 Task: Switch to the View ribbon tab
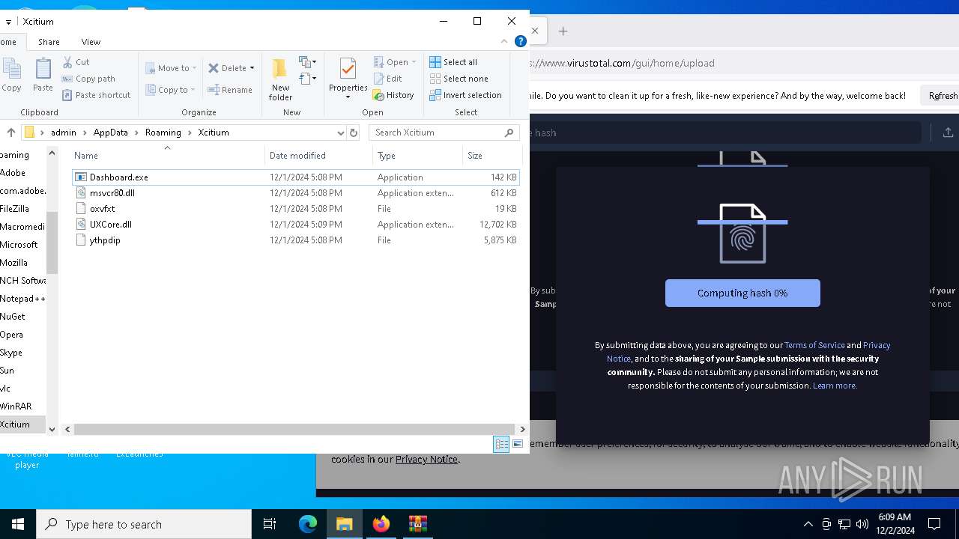[91, 42]
